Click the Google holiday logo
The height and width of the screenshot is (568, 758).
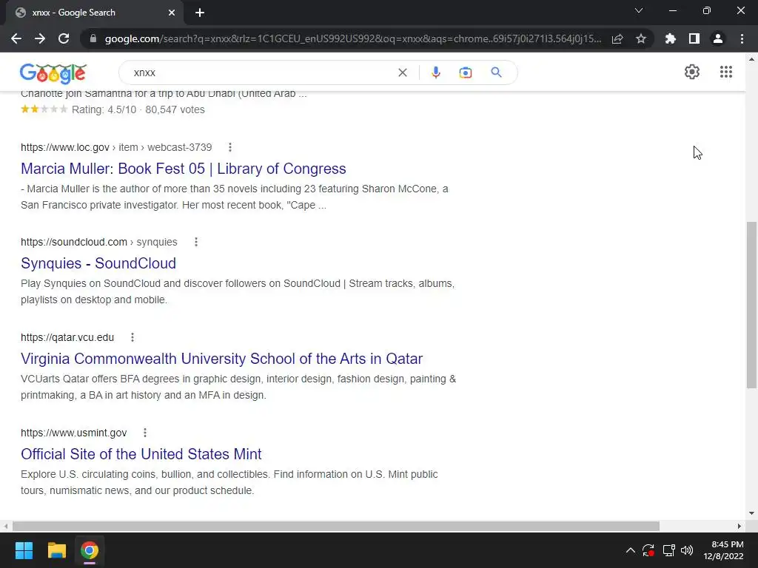(53, 73)
